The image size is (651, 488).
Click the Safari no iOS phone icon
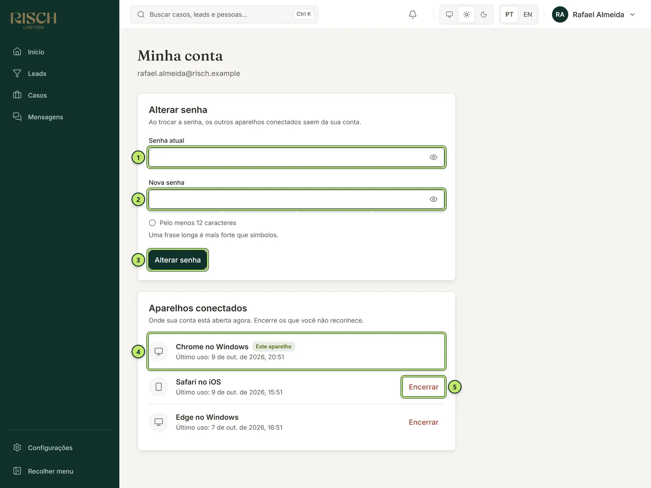(x=159, y=387)
